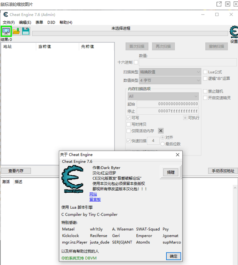Click the 作者:Dark Byter text

pyautogui.click(x=106, y=168)
